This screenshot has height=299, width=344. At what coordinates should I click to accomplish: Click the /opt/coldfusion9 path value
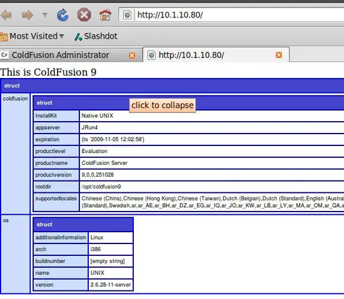click(x=101, y=187)
